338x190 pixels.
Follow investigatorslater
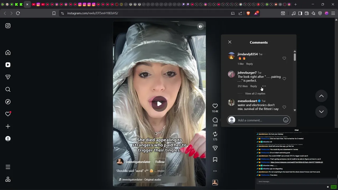(x=160, y=162)
